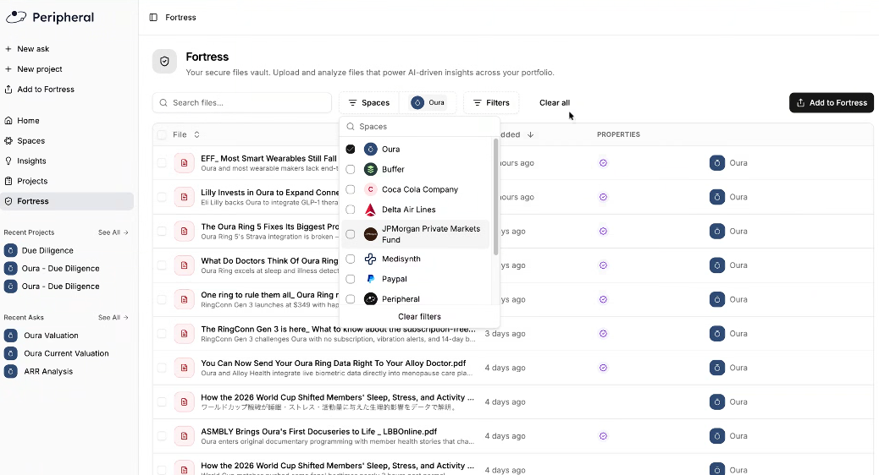This screenshot has height=475, width=879.
Task: Click the Oura filter chip next to Spaces
Action: tap(428, 102)
